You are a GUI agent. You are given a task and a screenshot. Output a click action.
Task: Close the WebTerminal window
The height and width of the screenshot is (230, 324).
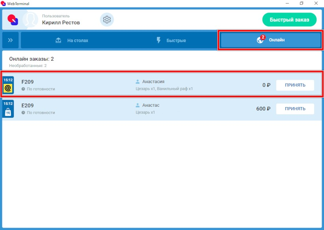pos(316,4)
